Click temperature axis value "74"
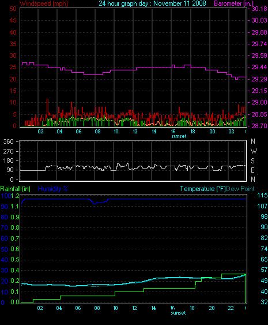Viewport: 268px width, 325px height. (x=264, y=249)
